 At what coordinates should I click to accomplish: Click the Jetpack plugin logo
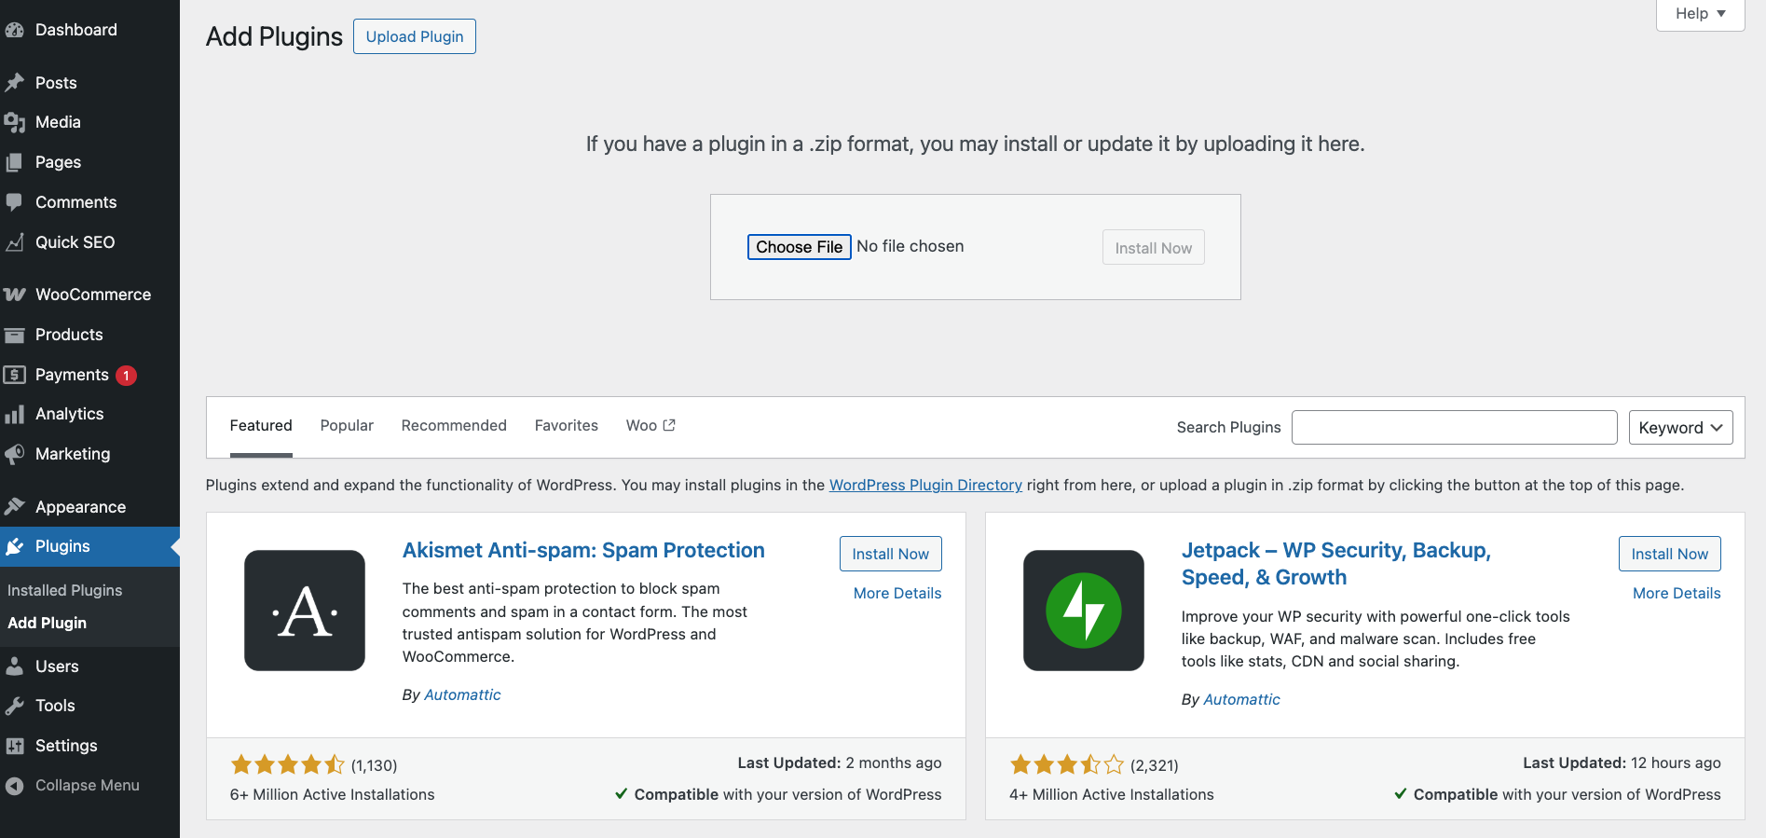[x=1084, y=611]
